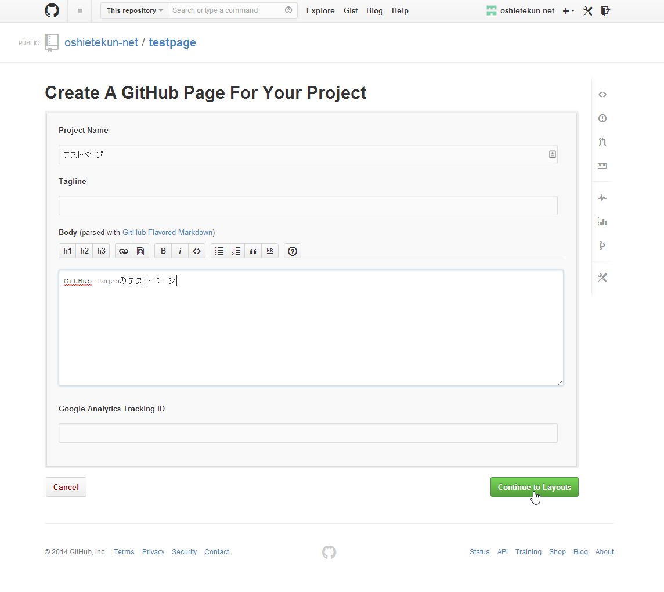
Task: Click the sign out icon
Action: pos(605,10)
